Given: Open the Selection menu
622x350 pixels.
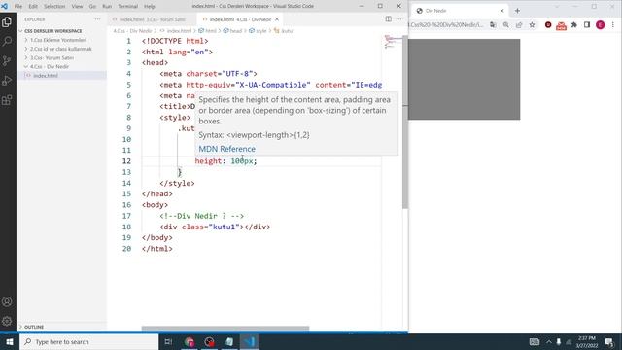Looking at the screenshot, I should (54, 7).
